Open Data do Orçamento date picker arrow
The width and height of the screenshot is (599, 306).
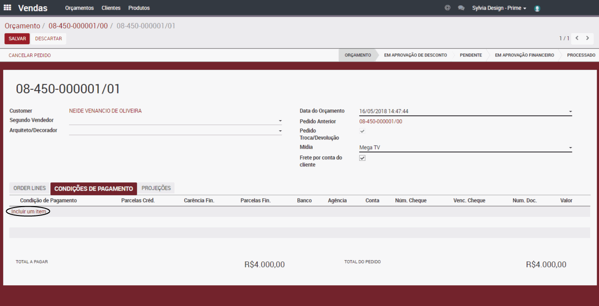click(x=570, y=112)
